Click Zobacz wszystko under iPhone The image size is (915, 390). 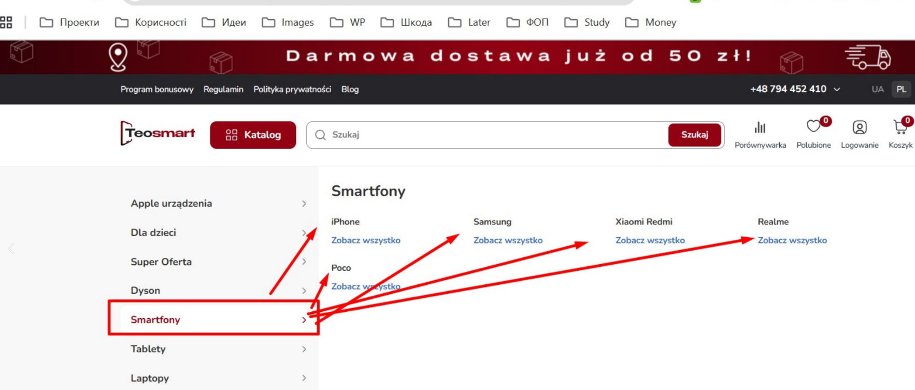coord(366,240)
